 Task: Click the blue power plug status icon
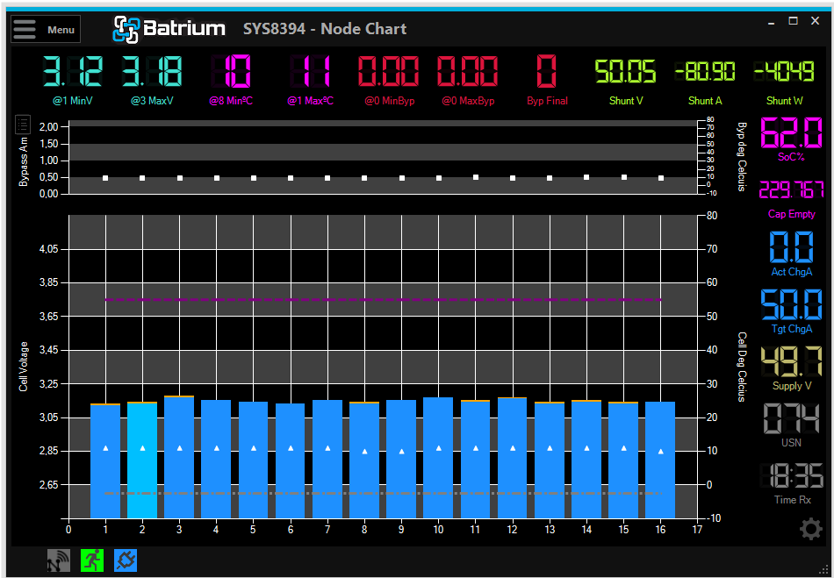pos(126,561)
